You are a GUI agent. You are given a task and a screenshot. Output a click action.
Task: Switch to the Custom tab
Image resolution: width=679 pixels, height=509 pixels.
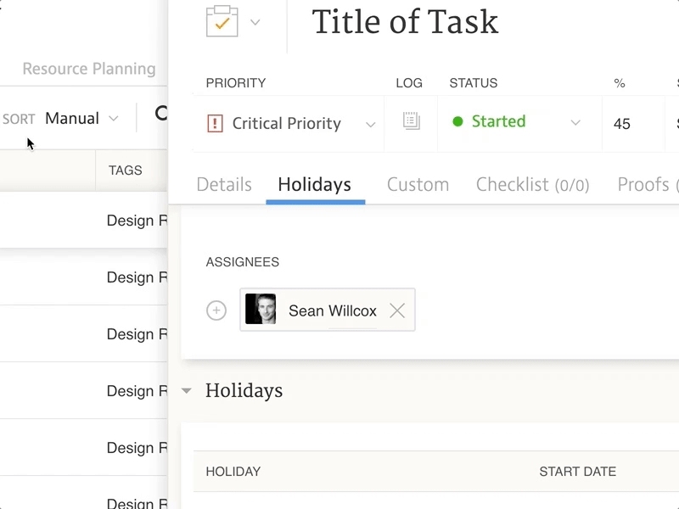(418, 184)
